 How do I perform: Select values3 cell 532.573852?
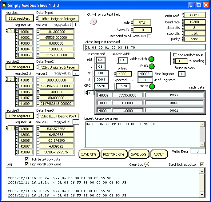coord(57,129)
